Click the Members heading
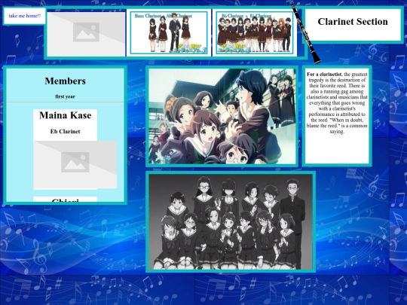Screen dimensions: 407x305 pos(65,81)
